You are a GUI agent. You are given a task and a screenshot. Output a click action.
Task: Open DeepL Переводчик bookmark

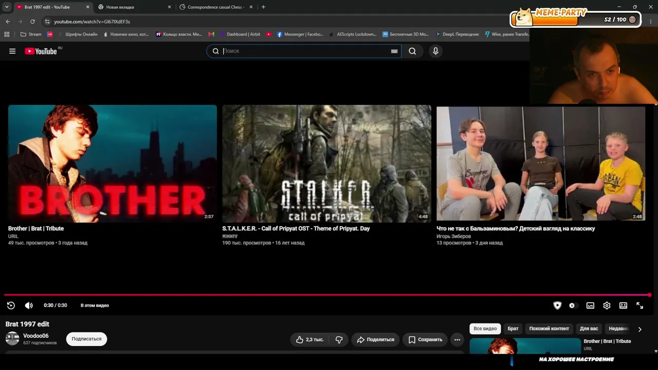457,34
